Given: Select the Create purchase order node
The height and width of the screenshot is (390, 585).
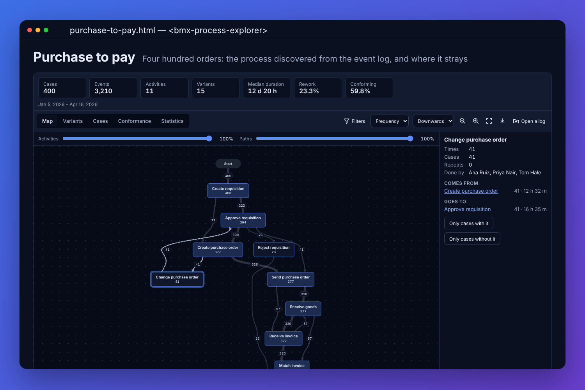Looking at the screenshot, I should pos(218,250).
